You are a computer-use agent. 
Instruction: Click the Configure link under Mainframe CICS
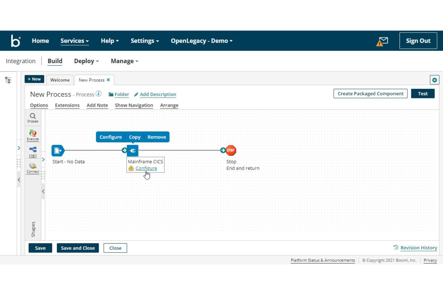(x=146, y=168)
